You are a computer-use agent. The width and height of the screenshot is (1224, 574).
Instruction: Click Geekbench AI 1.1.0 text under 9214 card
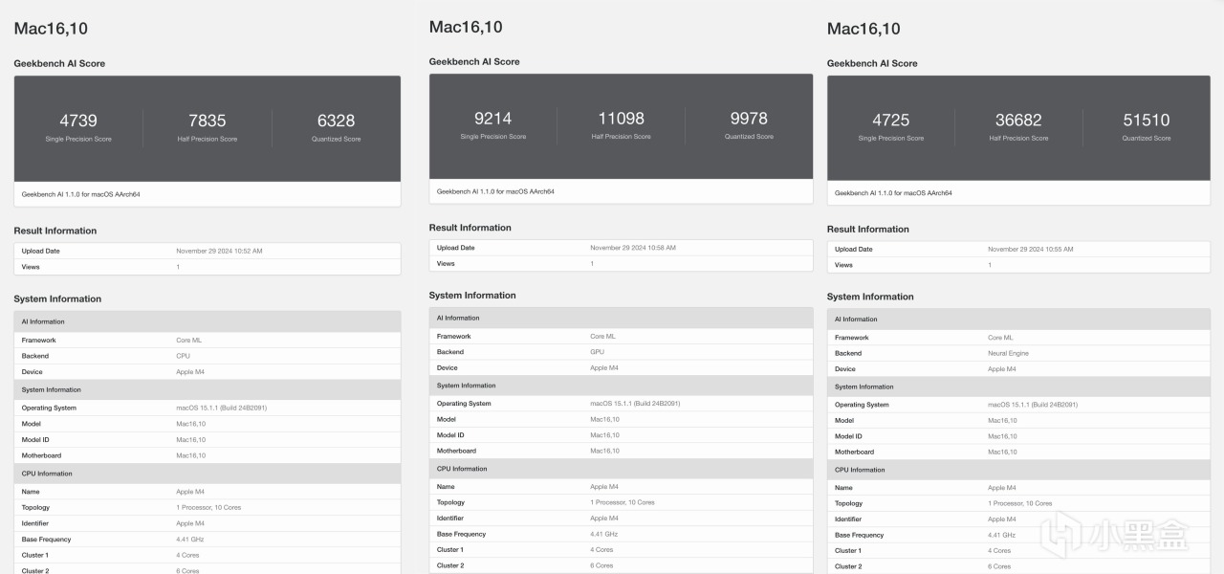(x=495, y=191)
